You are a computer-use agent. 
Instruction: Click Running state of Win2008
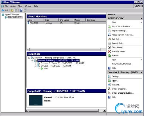pos(48,23)
